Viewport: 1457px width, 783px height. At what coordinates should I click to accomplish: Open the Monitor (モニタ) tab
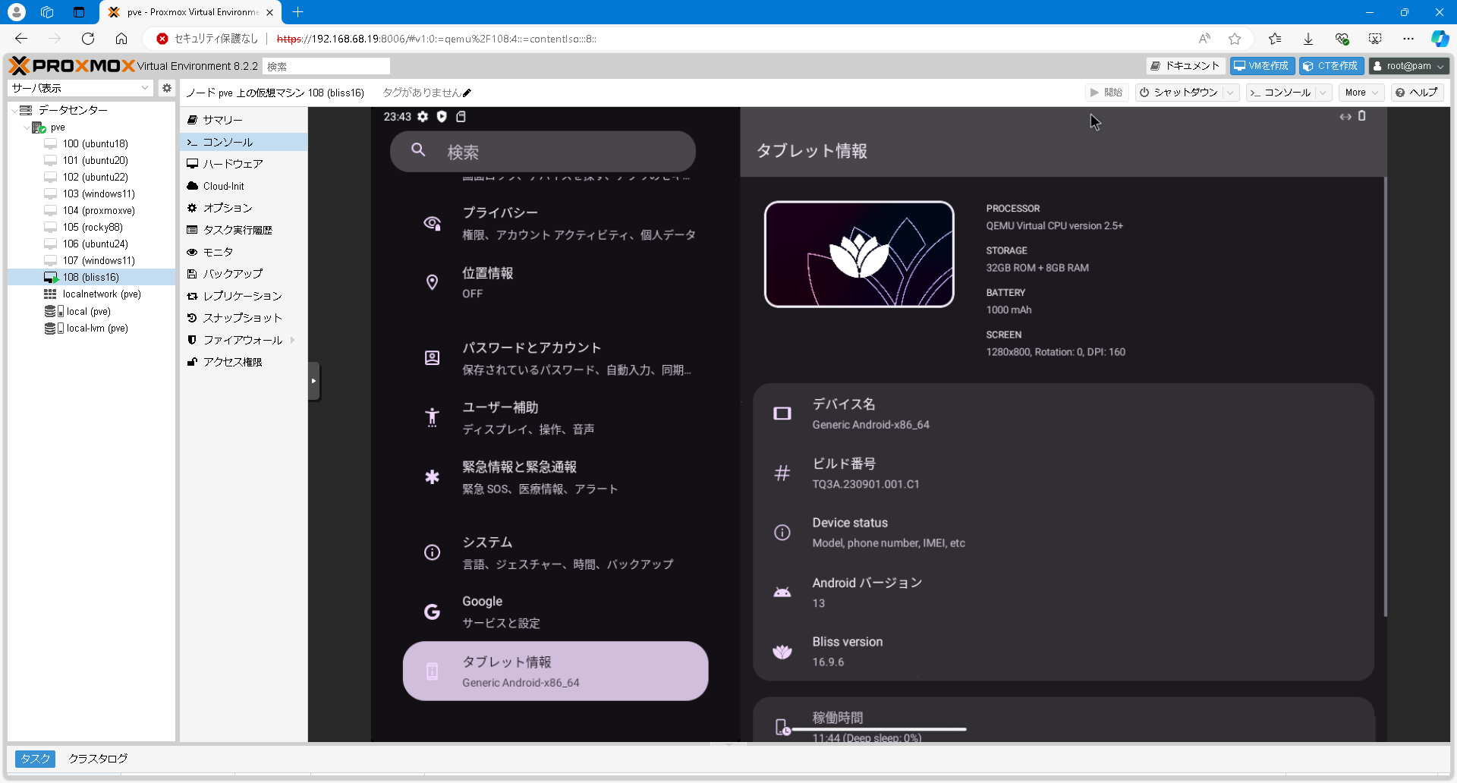(244, 252)
